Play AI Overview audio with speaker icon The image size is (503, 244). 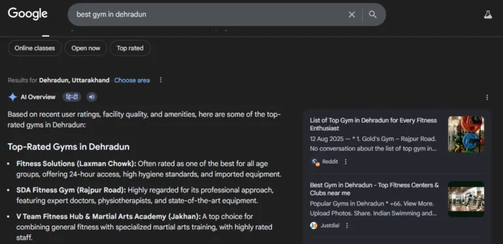tap(92, 97)
